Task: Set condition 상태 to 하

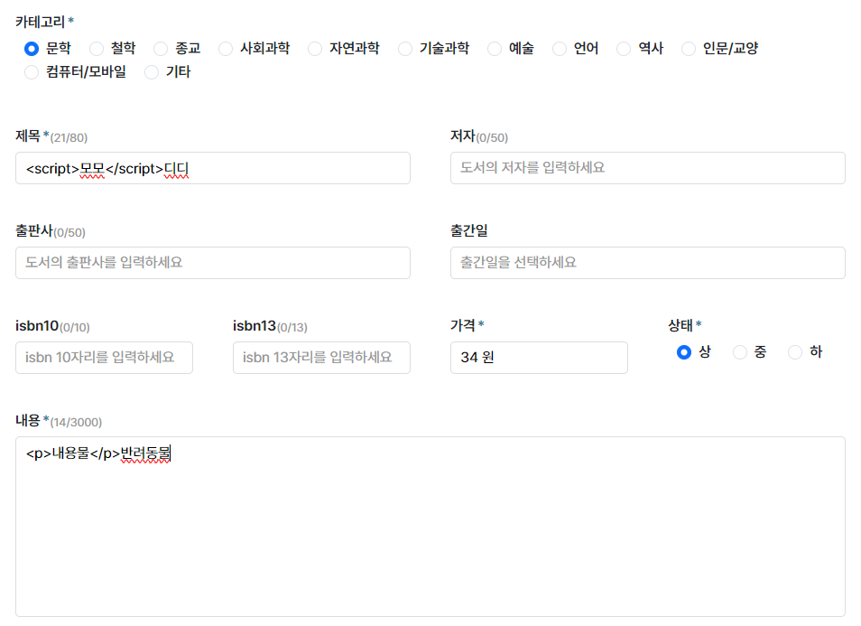Action: (x=795, y=352)
